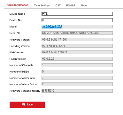Click the Number of Alarm Input field
Viewport: 123px width, 115px height.
[77, 78]
